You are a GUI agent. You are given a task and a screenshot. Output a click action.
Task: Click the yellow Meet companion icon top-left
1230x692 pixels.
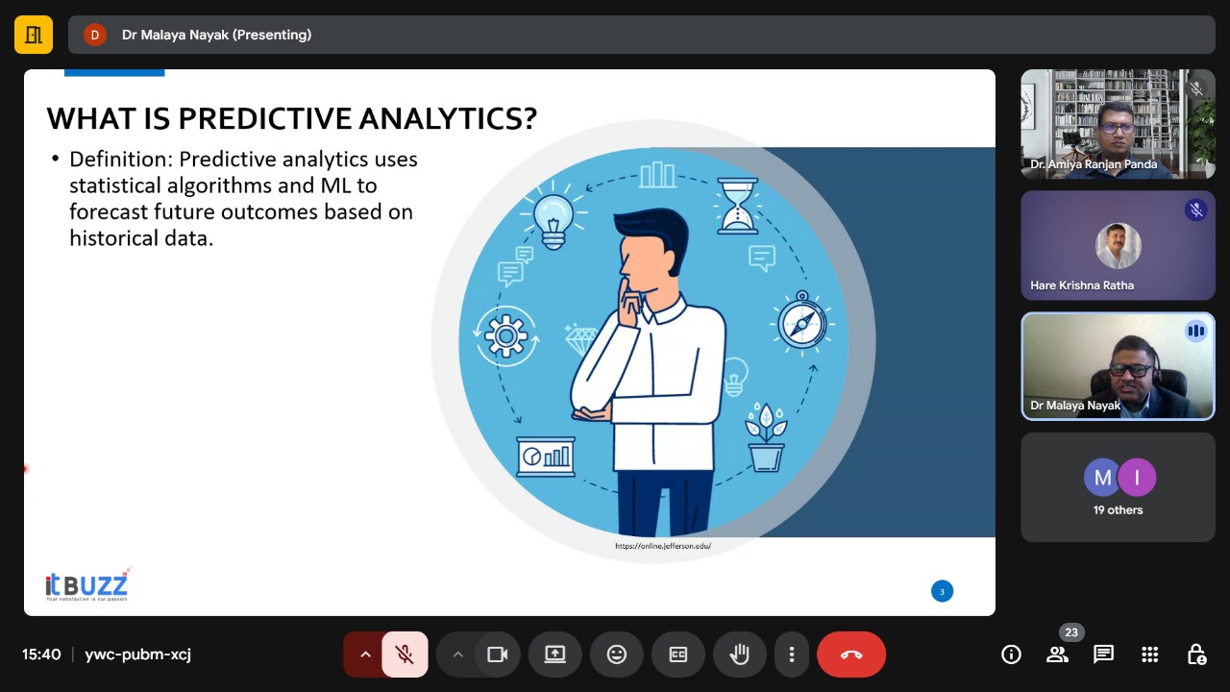pyautogui.click(x=34, y=35)
